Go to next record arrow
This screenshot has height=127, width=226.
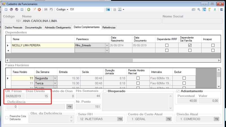click(x=17, y=10)
